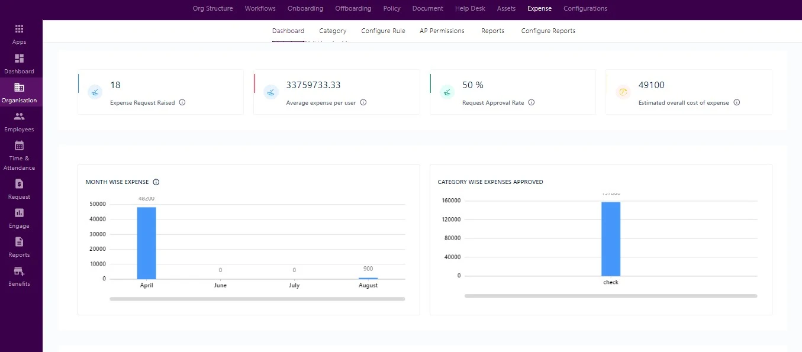This screenshot has width=802, height=352.
Task: Click the April bar in month chart
Action: [x=146, y=243]
